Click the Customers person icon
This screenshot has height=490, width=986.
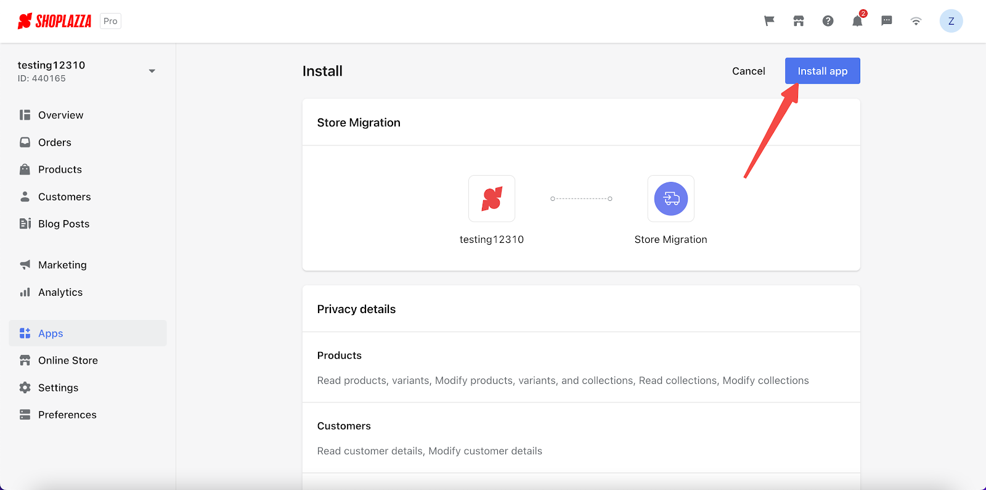point(25,197)
